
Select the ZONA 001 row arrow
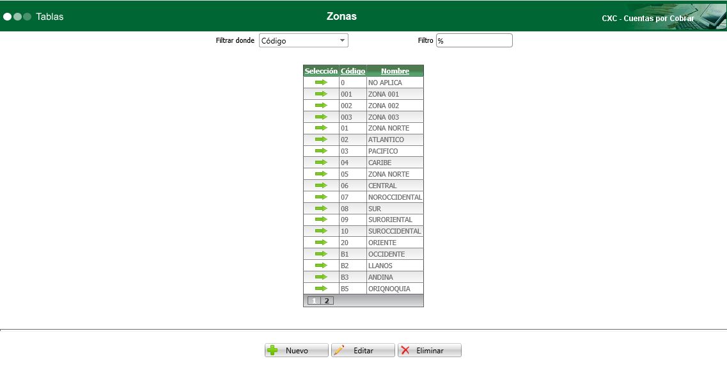pyautogui.click(x=321, y=94)
